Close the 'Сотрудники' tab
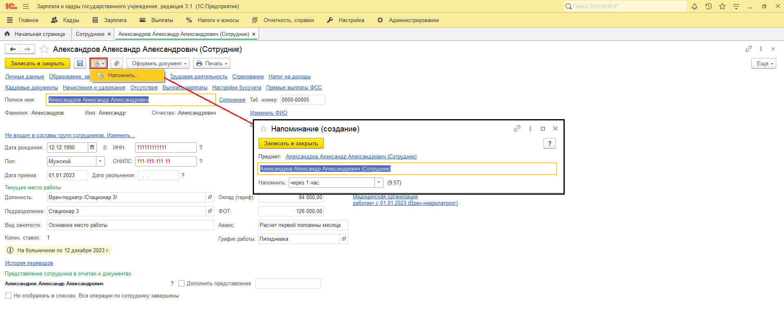The width and height of the screenshot is (784, 333). pyautogui.click(x=109, y=34)
